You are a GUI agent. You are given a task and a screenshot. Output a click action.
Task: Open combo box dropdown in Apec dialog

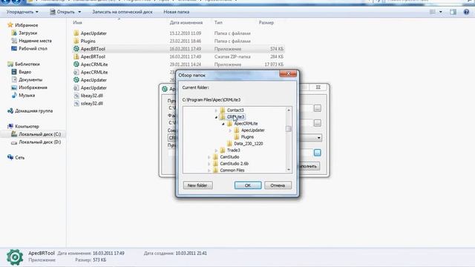[318, 138]
